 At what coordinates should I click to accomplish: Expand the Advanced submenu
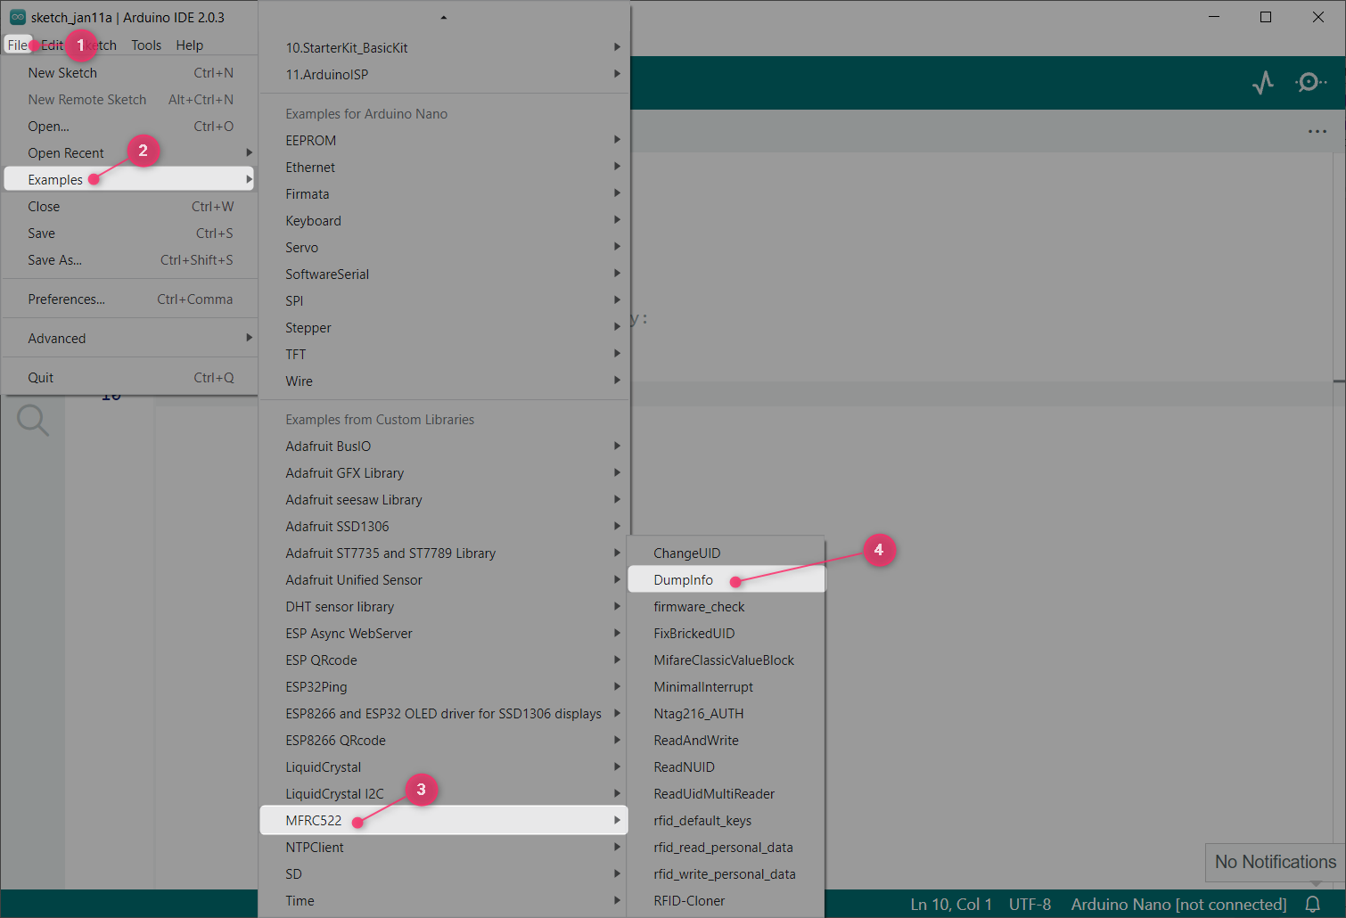[130, 339]
